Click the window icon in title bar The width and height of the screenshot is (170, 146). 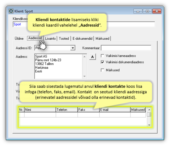(x=11, y=11)
